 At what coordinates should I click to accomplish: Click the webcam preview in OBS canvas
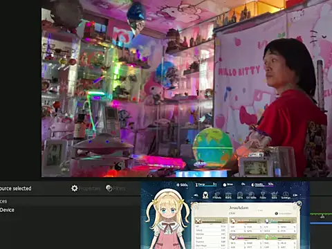[x=187, y=89]
